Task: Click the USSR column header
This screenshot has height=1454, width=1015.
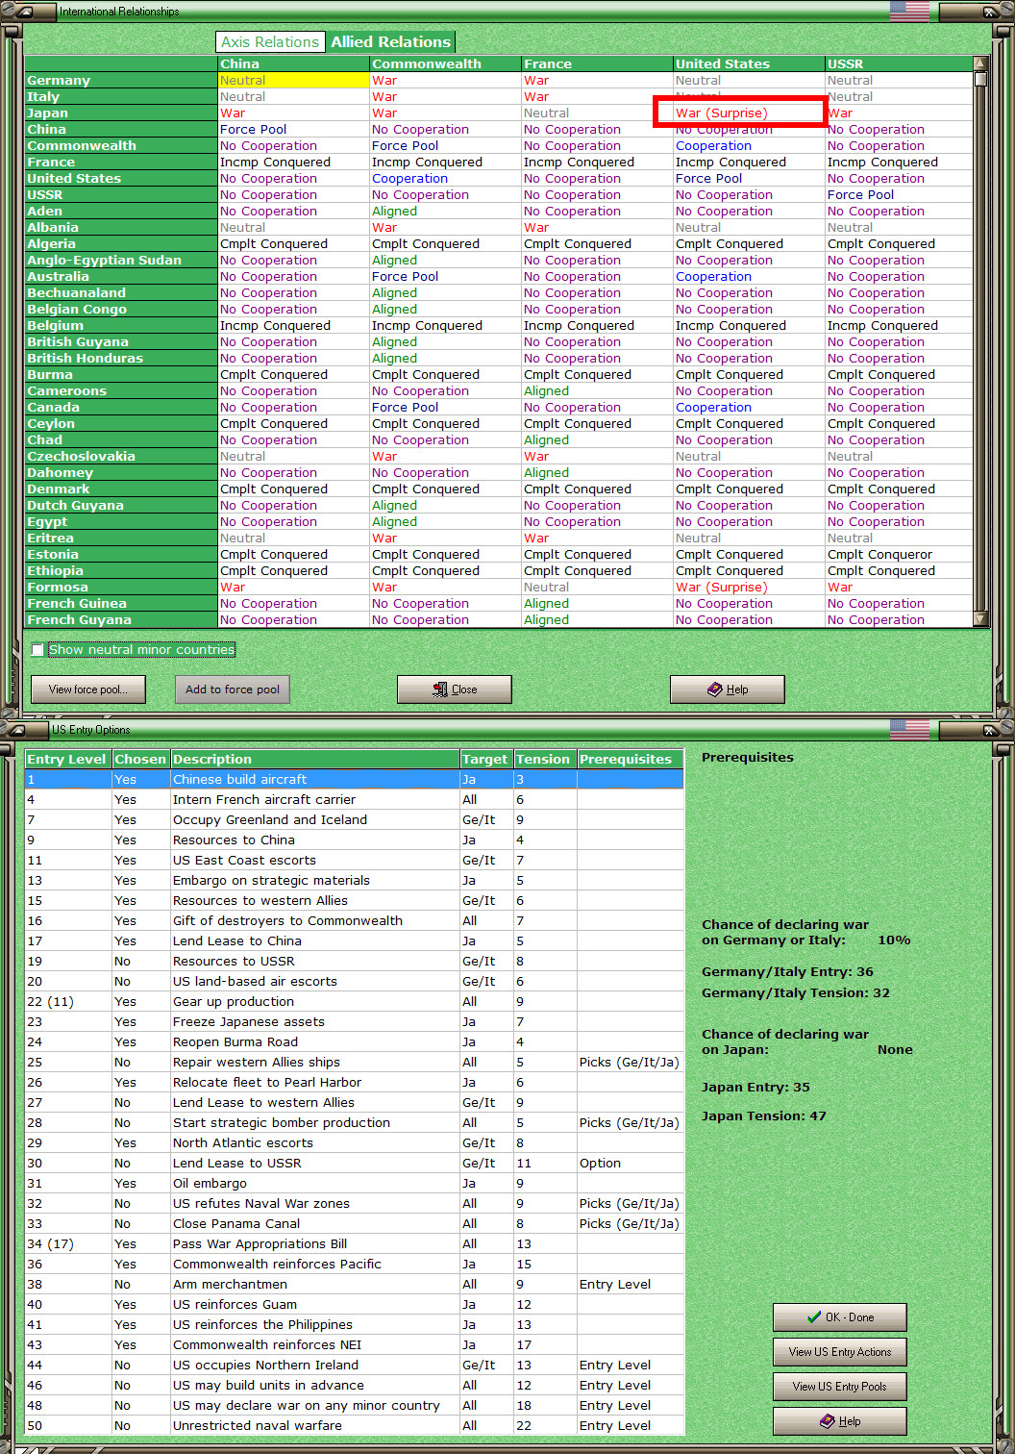Action: tap(899, 64)
